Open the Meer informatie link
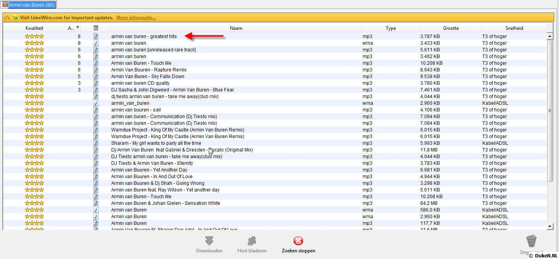Viewport: 559px width, 259px height. pos(136,18)
